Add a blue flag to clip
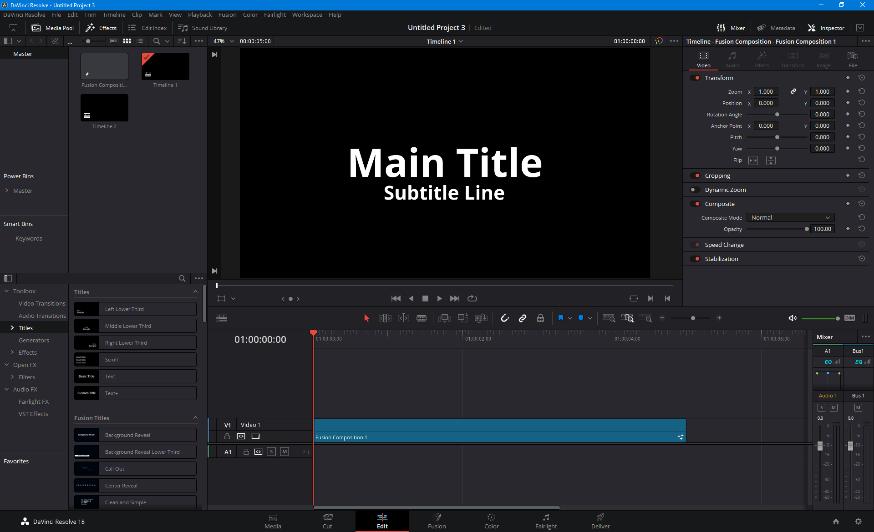 point(561,318)
